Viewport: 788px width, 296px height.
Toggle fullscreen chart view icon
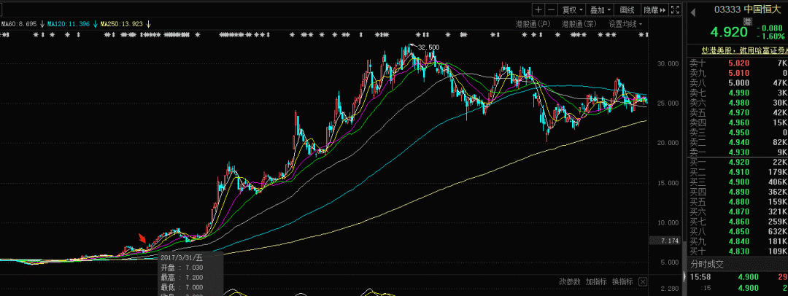[x=676, y=9]
